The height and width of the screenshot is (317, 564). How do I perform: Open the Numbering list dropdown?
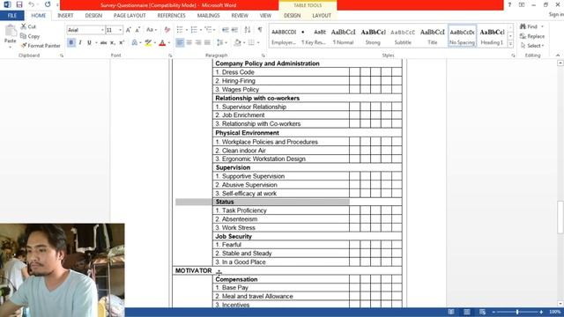201,30
